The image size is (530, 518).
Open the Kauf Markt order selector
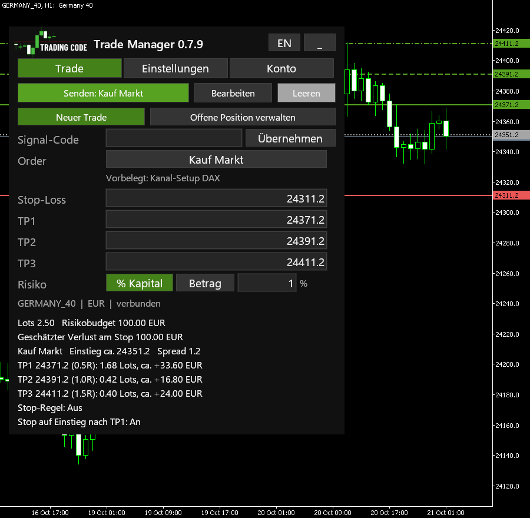tap(216, 159)
